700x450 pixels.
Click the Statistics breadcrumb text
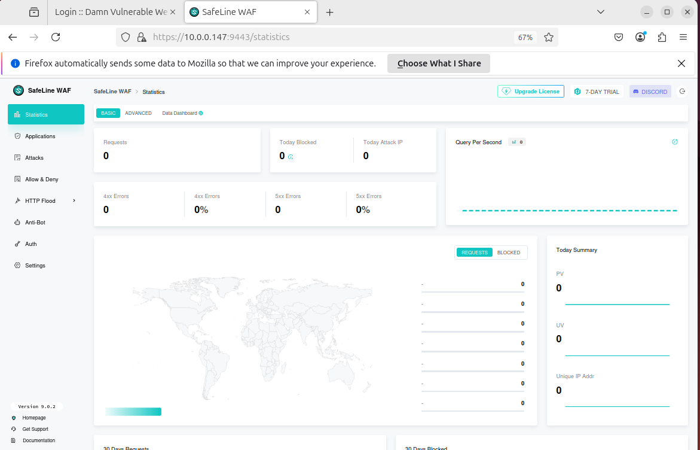pos(154,92)
